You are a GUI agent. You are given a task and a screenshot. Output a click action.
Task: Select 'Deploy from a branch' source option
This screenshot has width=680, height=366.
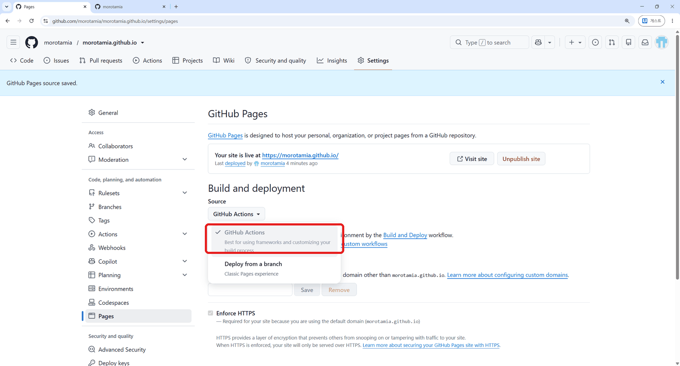tap(275, 269)
